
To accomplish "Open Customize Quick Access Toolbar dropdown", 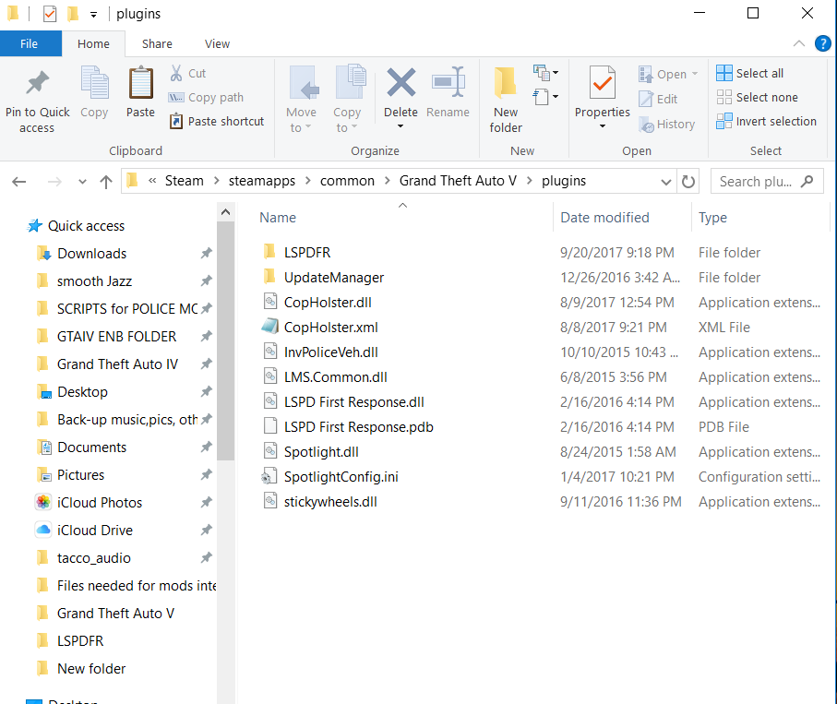I will click(93, 15).
